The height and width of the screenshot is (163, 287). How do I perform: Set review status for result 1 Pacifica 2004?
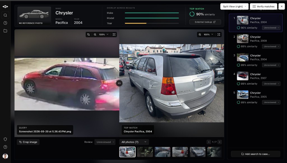pos(271,28)
